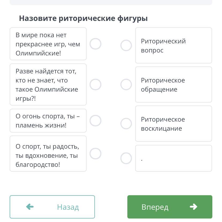Go forward with the green Вперед button
Screen dimensions: 222x222
click(170, 207)
